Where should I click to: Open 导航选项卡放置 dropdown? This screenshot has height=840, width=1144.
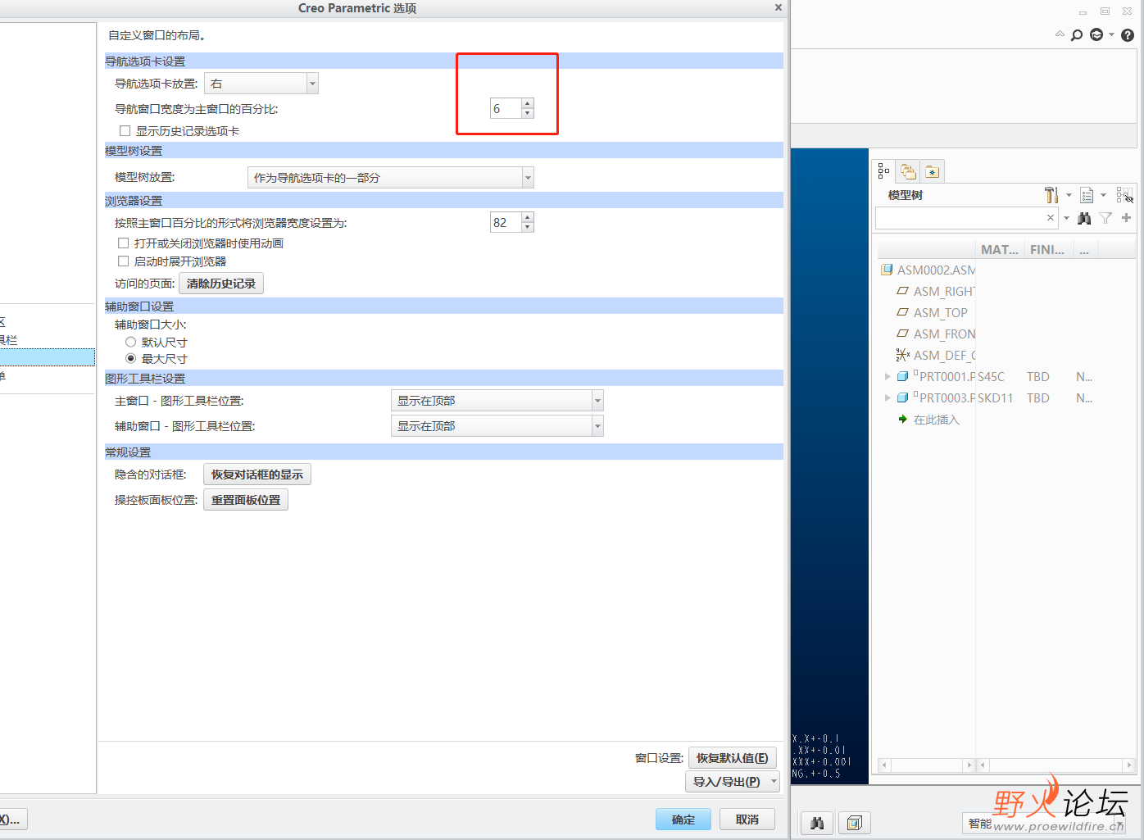click(x=261, y=84)
